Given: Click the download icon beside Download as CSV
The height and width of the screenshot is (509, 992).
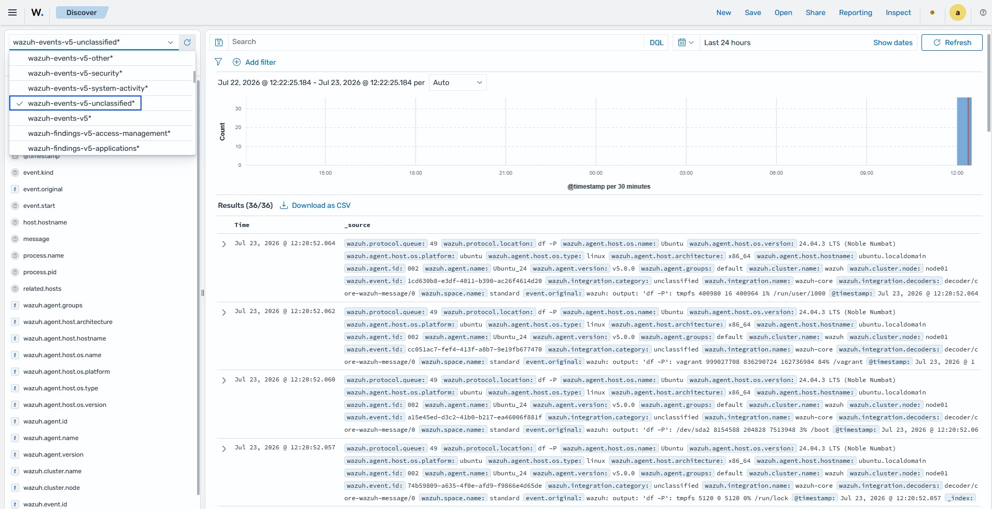Looking at the screenshot, I should (284, 205).
